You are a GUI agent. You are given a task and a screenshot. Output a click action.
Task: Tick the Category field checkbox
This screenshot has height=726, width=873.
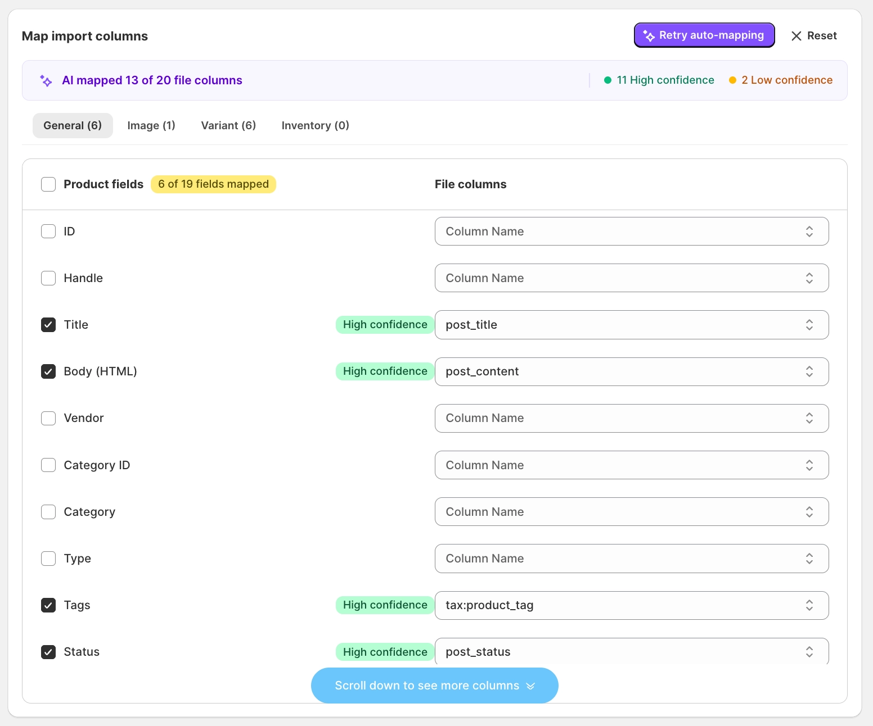[48, 512]
